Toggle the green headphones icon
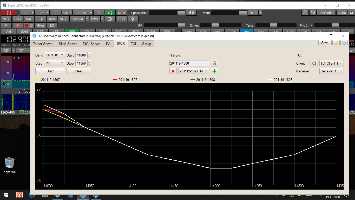The image size is (355, 200). [110, 13]
